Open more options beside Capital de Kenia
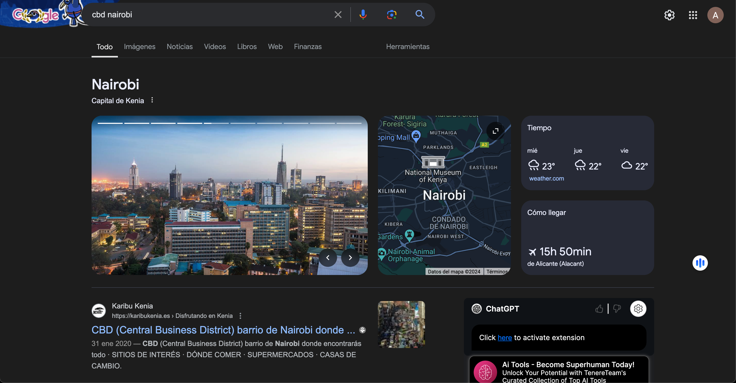 click(x=152, y=100)
